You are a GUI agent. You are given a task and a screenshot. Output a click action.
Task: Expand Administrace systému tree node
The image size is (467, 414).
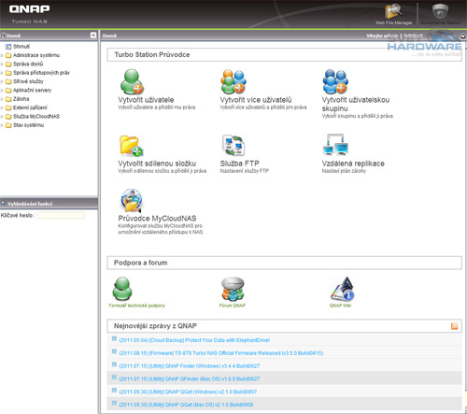pyautogui.click(x=2, y=56)
